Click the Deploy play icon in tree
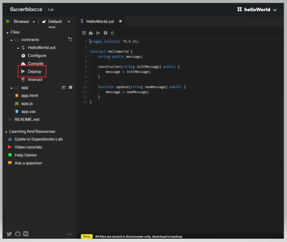The height and width of the screenshot is (242, 287). click(23, 71)
